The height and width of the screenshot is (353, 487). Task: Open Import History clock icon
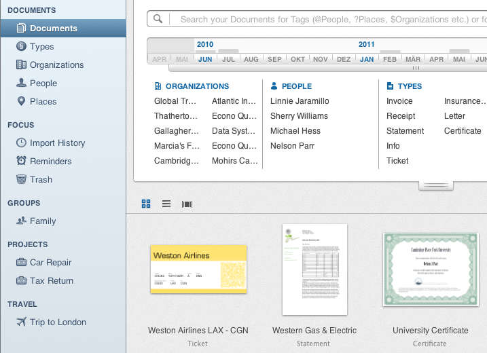pos(21,143)
